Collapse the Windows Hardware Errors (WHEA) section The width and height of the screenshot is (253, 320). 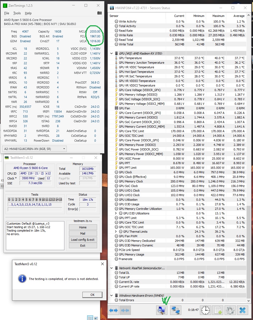point(112,295)
